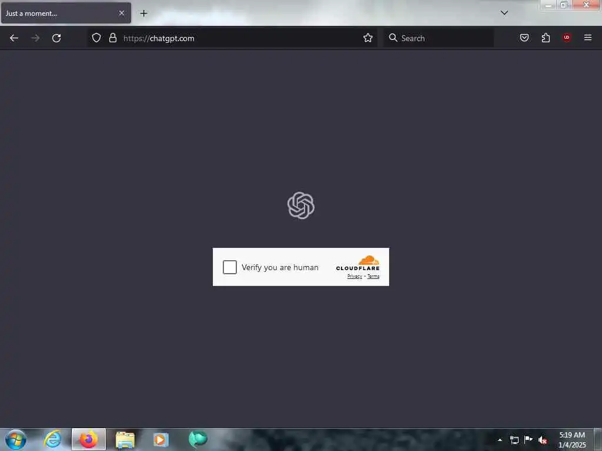
Task: Click the ChatGPT logo in page center
Action: 301,206
